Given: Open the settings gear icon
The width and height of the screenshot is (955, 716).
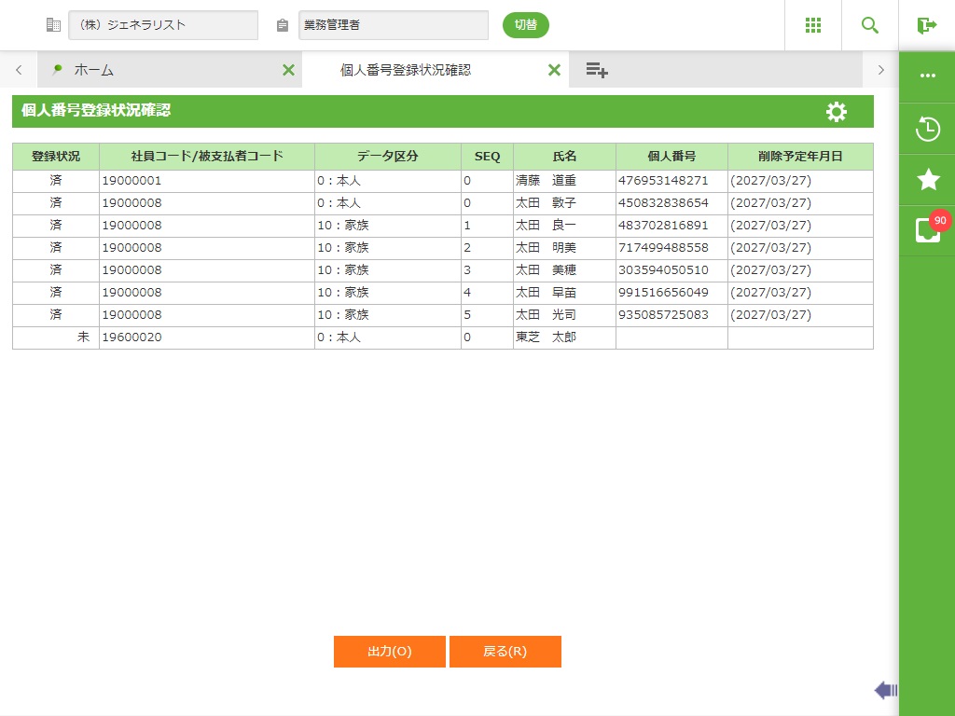Looking at the screenshot, I should coord(837,112).
